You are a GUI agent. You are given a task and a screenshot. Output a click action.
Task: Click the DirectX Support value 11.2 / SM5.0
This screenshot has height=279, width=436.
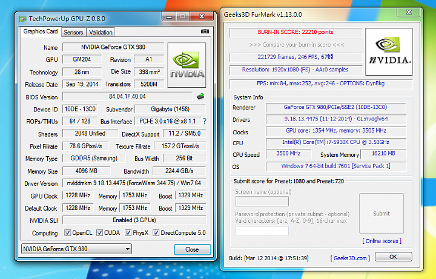(185, 133)
